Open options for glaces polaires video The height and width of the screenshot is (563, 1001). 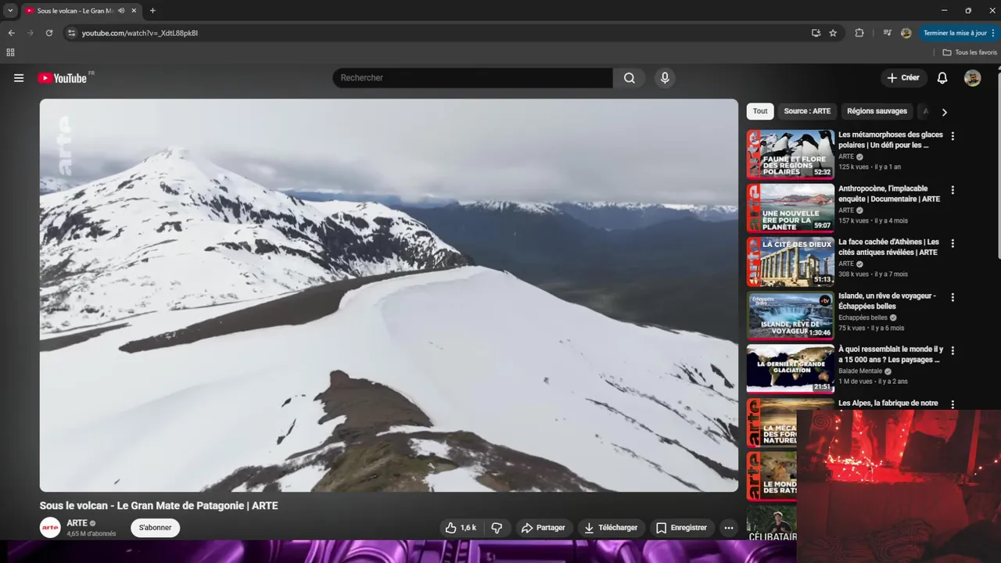pos(953,136)
